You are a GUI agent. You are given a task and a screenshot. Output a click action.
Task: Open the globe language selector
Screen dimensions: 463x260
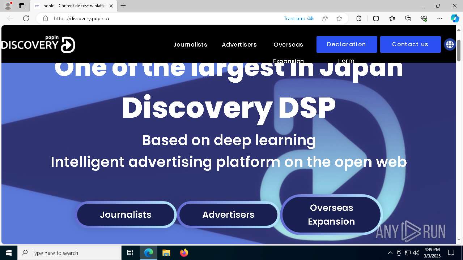point(450,44)
